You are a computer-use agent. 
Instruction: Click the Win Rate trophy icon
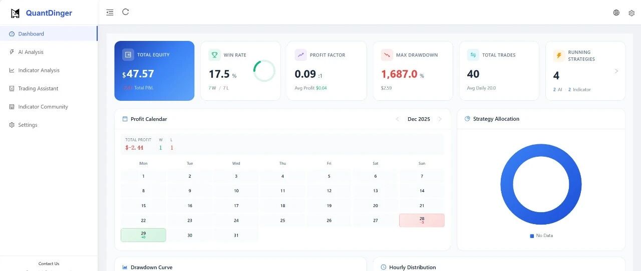click(x=214, y=55)
